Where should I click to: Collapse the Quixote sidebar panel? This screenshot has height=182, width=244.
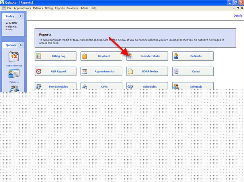(21, 45)
